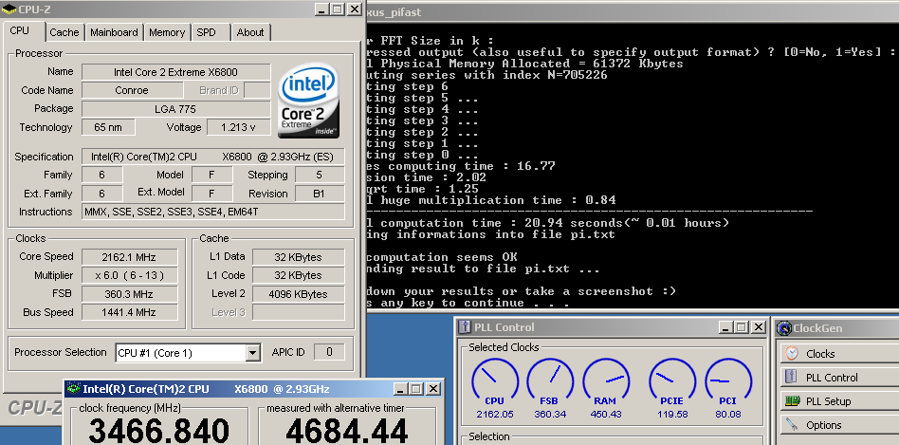The height and width of the screenshot is (445, 899).
Task: Click the Clocks icon in ClockGen
Action: pyautogui.click(x=792, y=353)
